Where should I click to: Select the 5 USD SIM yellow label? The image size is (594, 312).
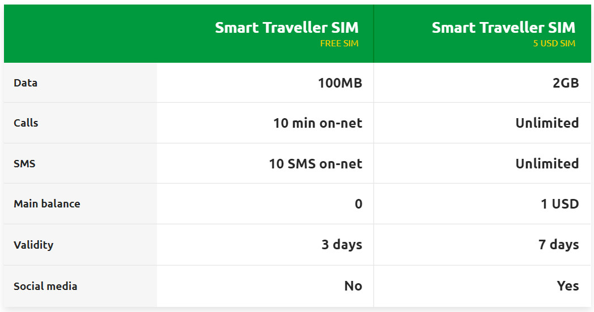(554, 44)
